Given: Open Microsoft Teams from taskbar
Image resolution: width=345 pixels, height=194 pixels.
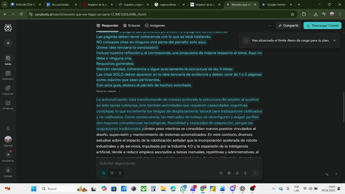Looking at the screenshot, I should coord(193,189).
